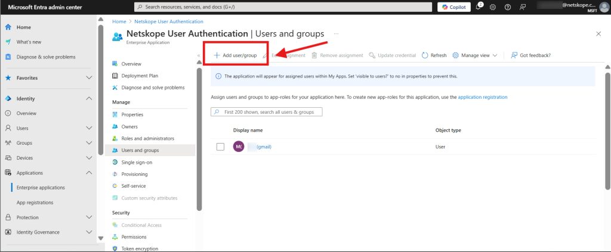The height and width of the screenshot is (252, 611).
Task: Click the purple M( user avatar
Action: pyautogui.click(x=239, y=147)
